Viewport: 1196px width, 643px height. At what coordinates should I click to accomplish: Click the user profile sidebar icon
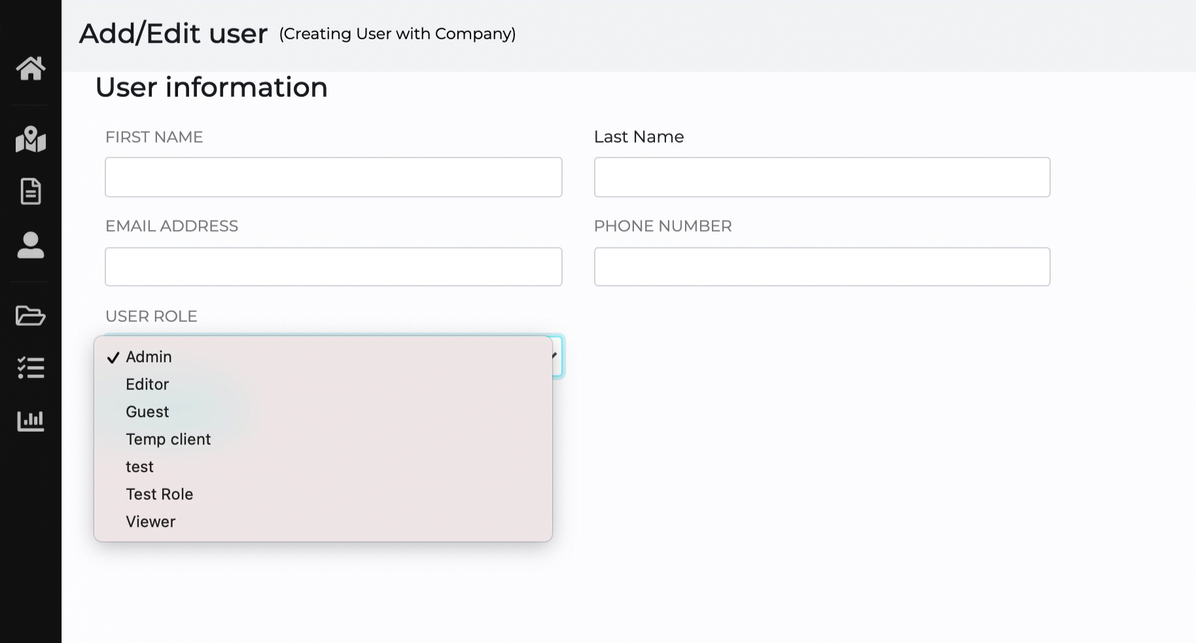31,245
